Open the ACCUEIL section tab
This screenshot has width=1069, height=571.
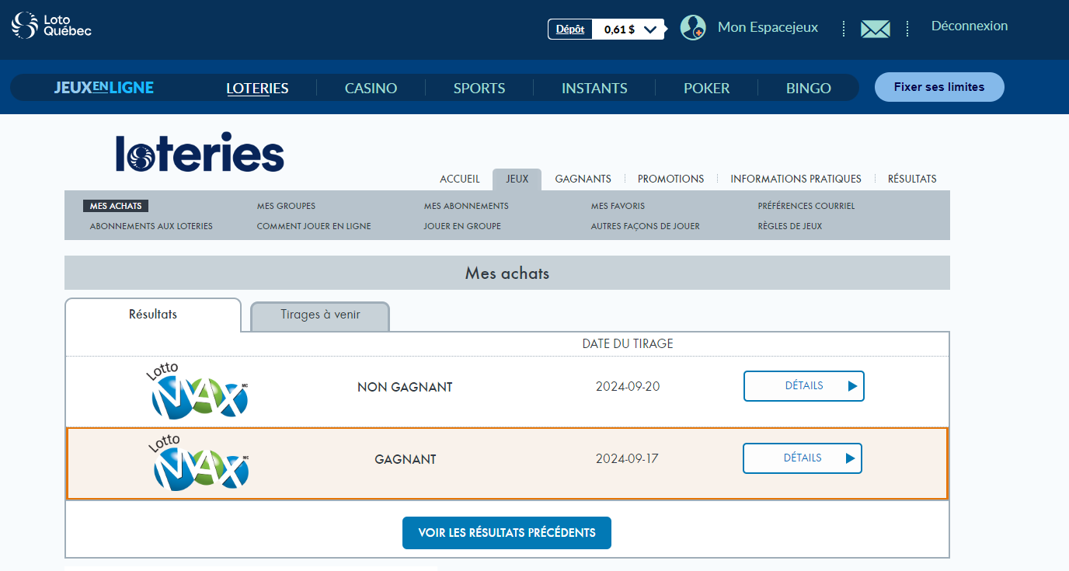[x=460, y=179]
